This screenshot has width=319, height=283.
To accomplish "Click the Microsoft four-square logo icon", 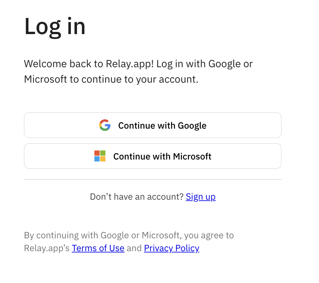I will (x=100, y=156).
